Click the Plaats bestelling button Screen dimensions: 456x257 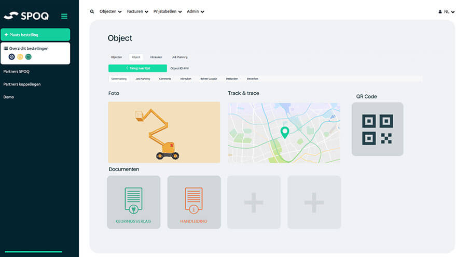coord(35,35)
